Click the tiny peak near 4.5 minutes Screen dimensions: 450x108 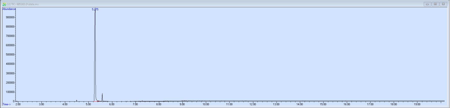pyautogui.click(x=77, y=101)
